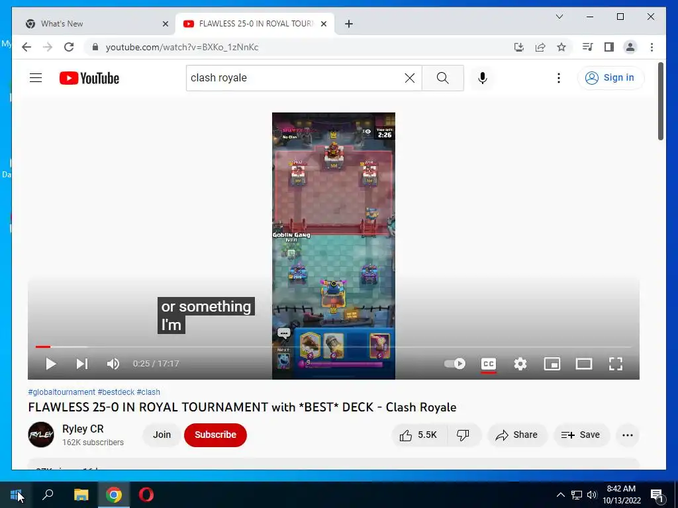Turn off closed captions
The height and width of the screenshot is (508, 678).
(489, 364)
